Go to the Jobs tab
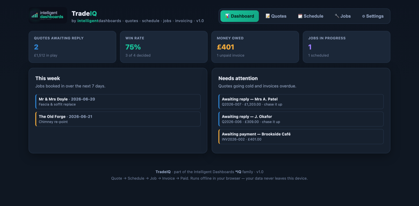The image size is (419, 206). click(x=343, y=16)
